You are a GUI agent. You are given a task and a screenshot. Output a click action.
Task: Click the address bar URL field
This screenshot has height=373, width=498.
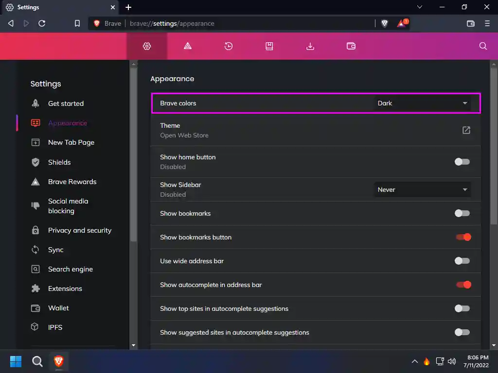[x=243, y=23]
